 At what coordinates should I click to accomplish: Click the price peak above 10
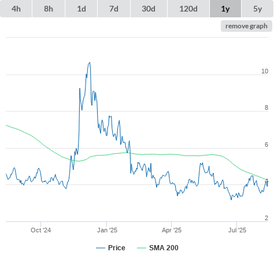tap(90, 62)
